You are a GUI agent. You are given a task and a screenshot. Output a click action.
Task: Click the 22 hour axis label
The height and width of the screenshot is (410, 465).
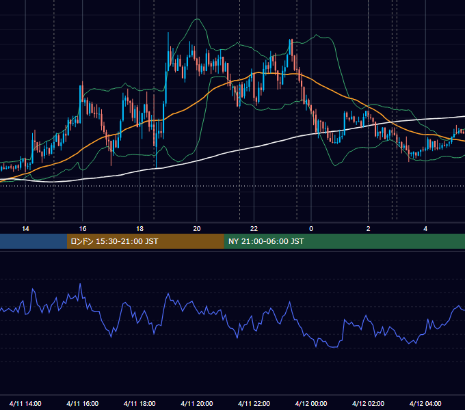(x=254, y=229)
